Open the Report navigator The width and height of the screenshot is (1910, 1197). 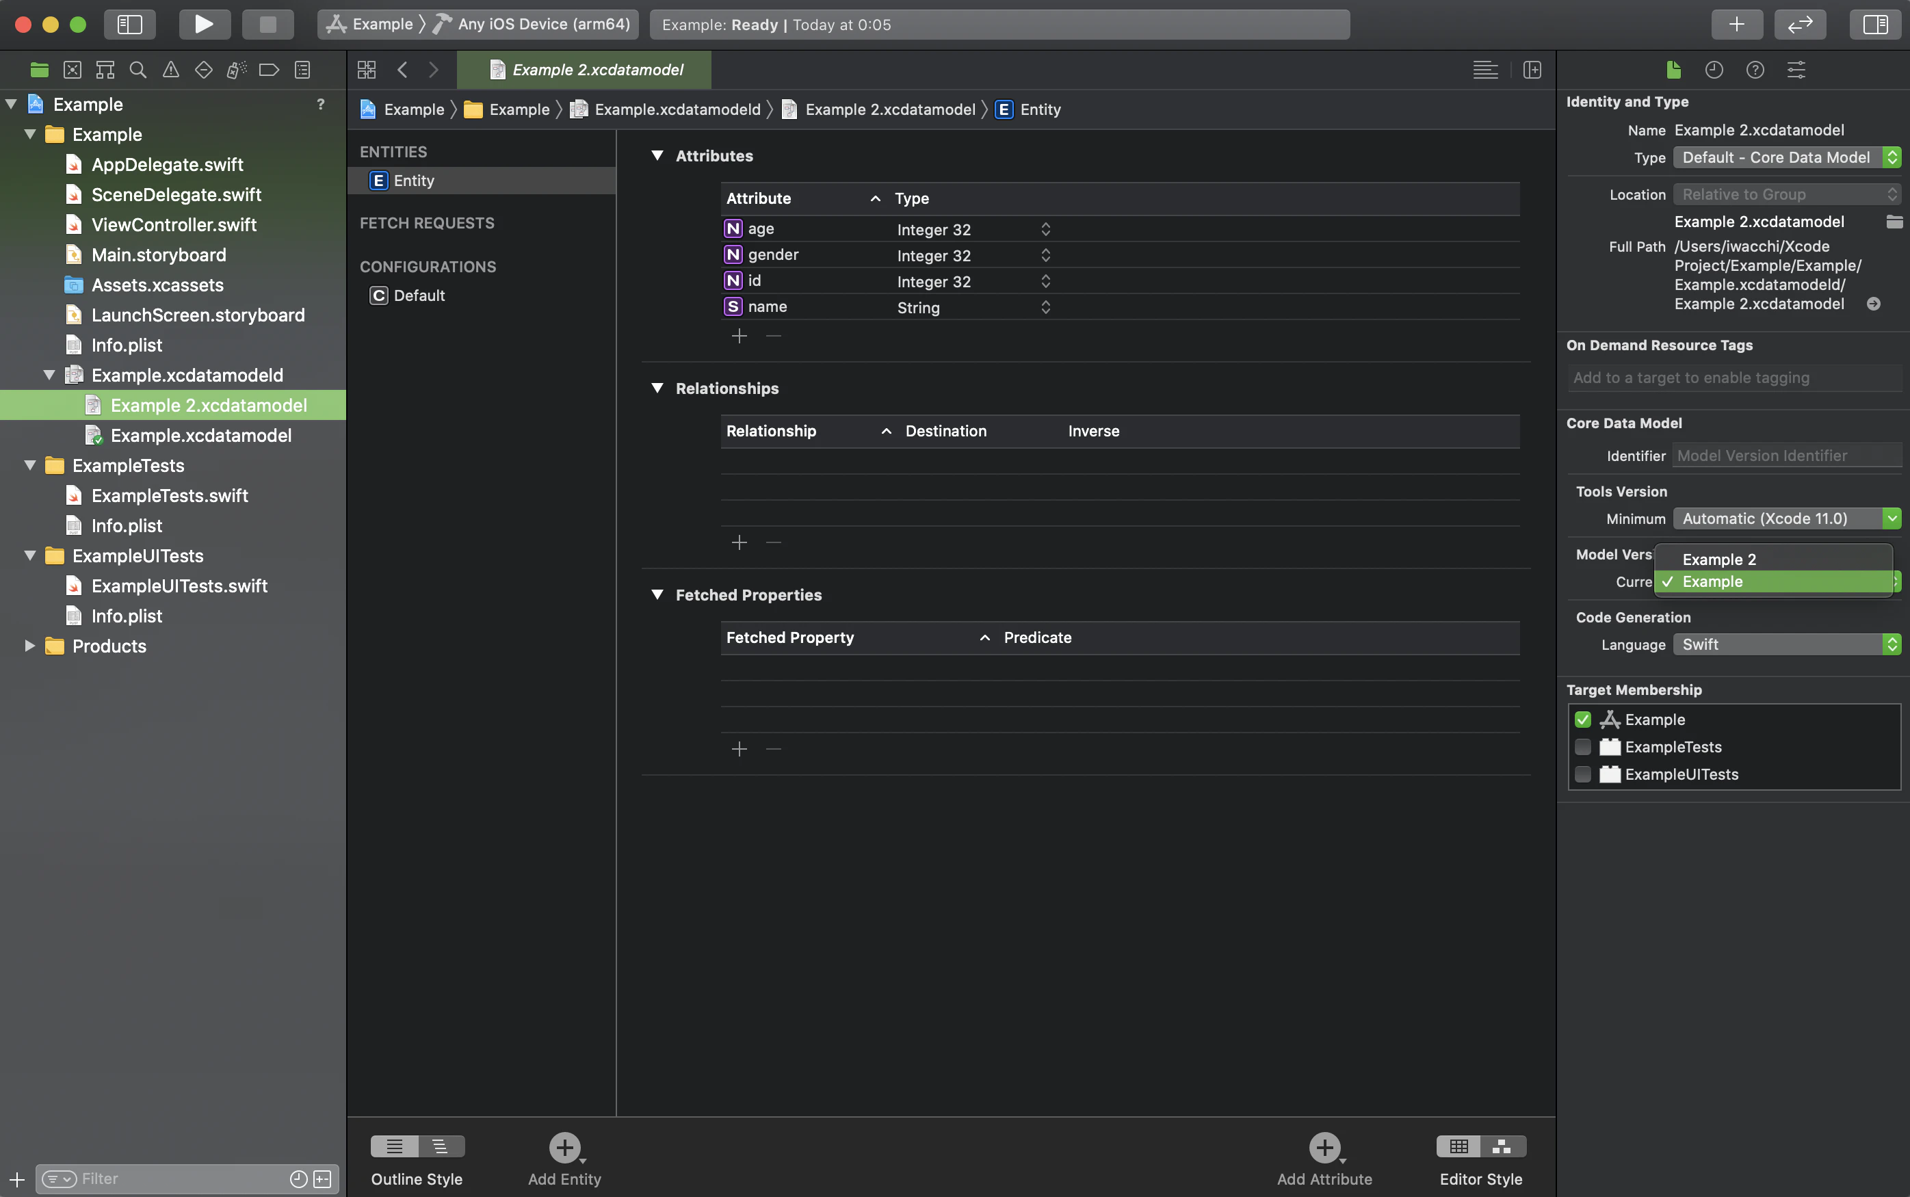click(x=302, y=70)
